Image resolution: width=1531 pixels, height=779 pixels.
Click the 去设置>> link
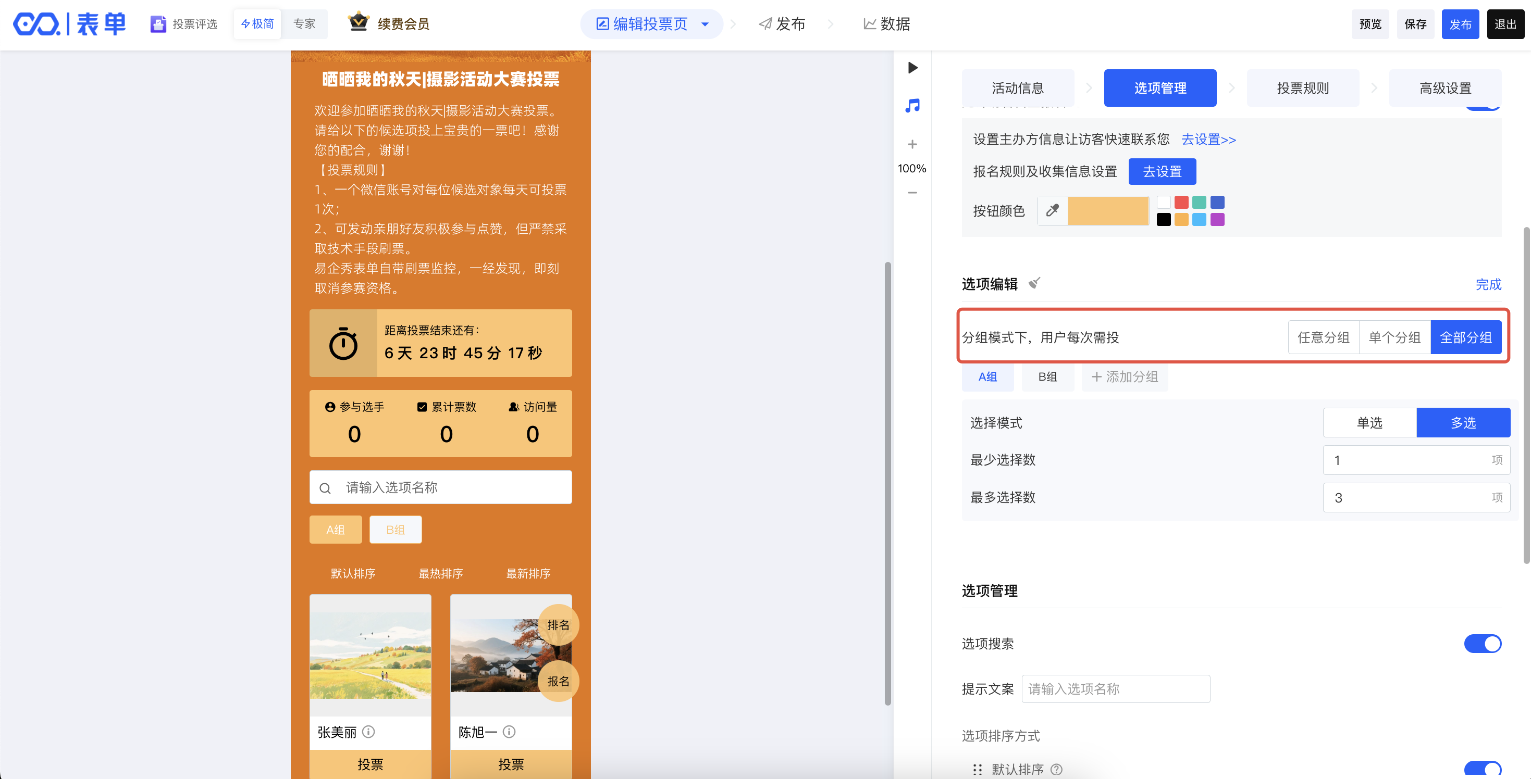tap(1208, 140)
